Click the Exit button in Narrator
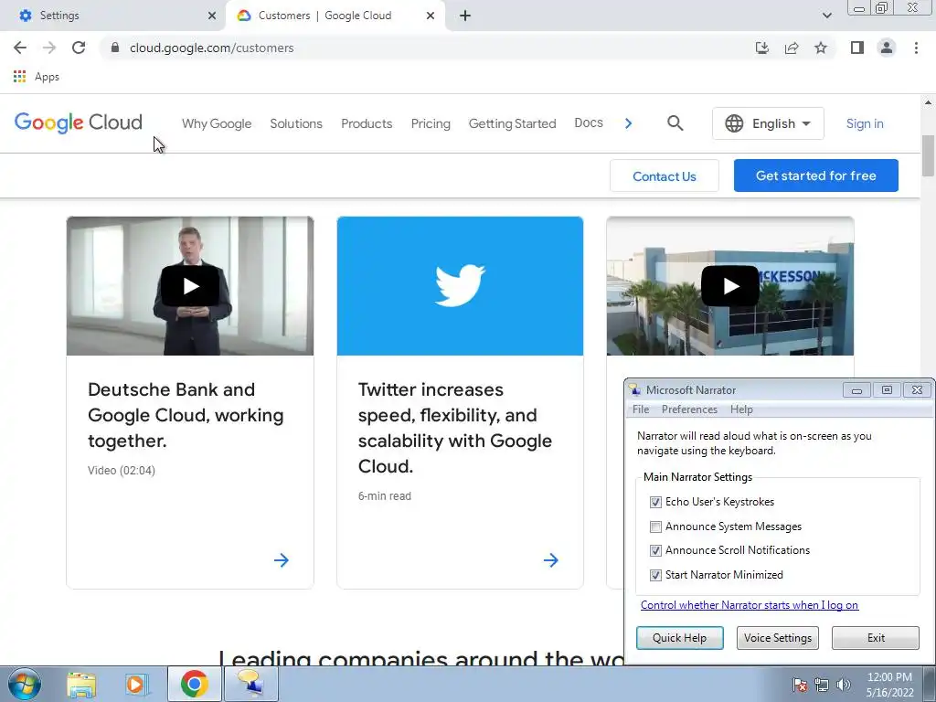936x702 pixels. point(876,637)
